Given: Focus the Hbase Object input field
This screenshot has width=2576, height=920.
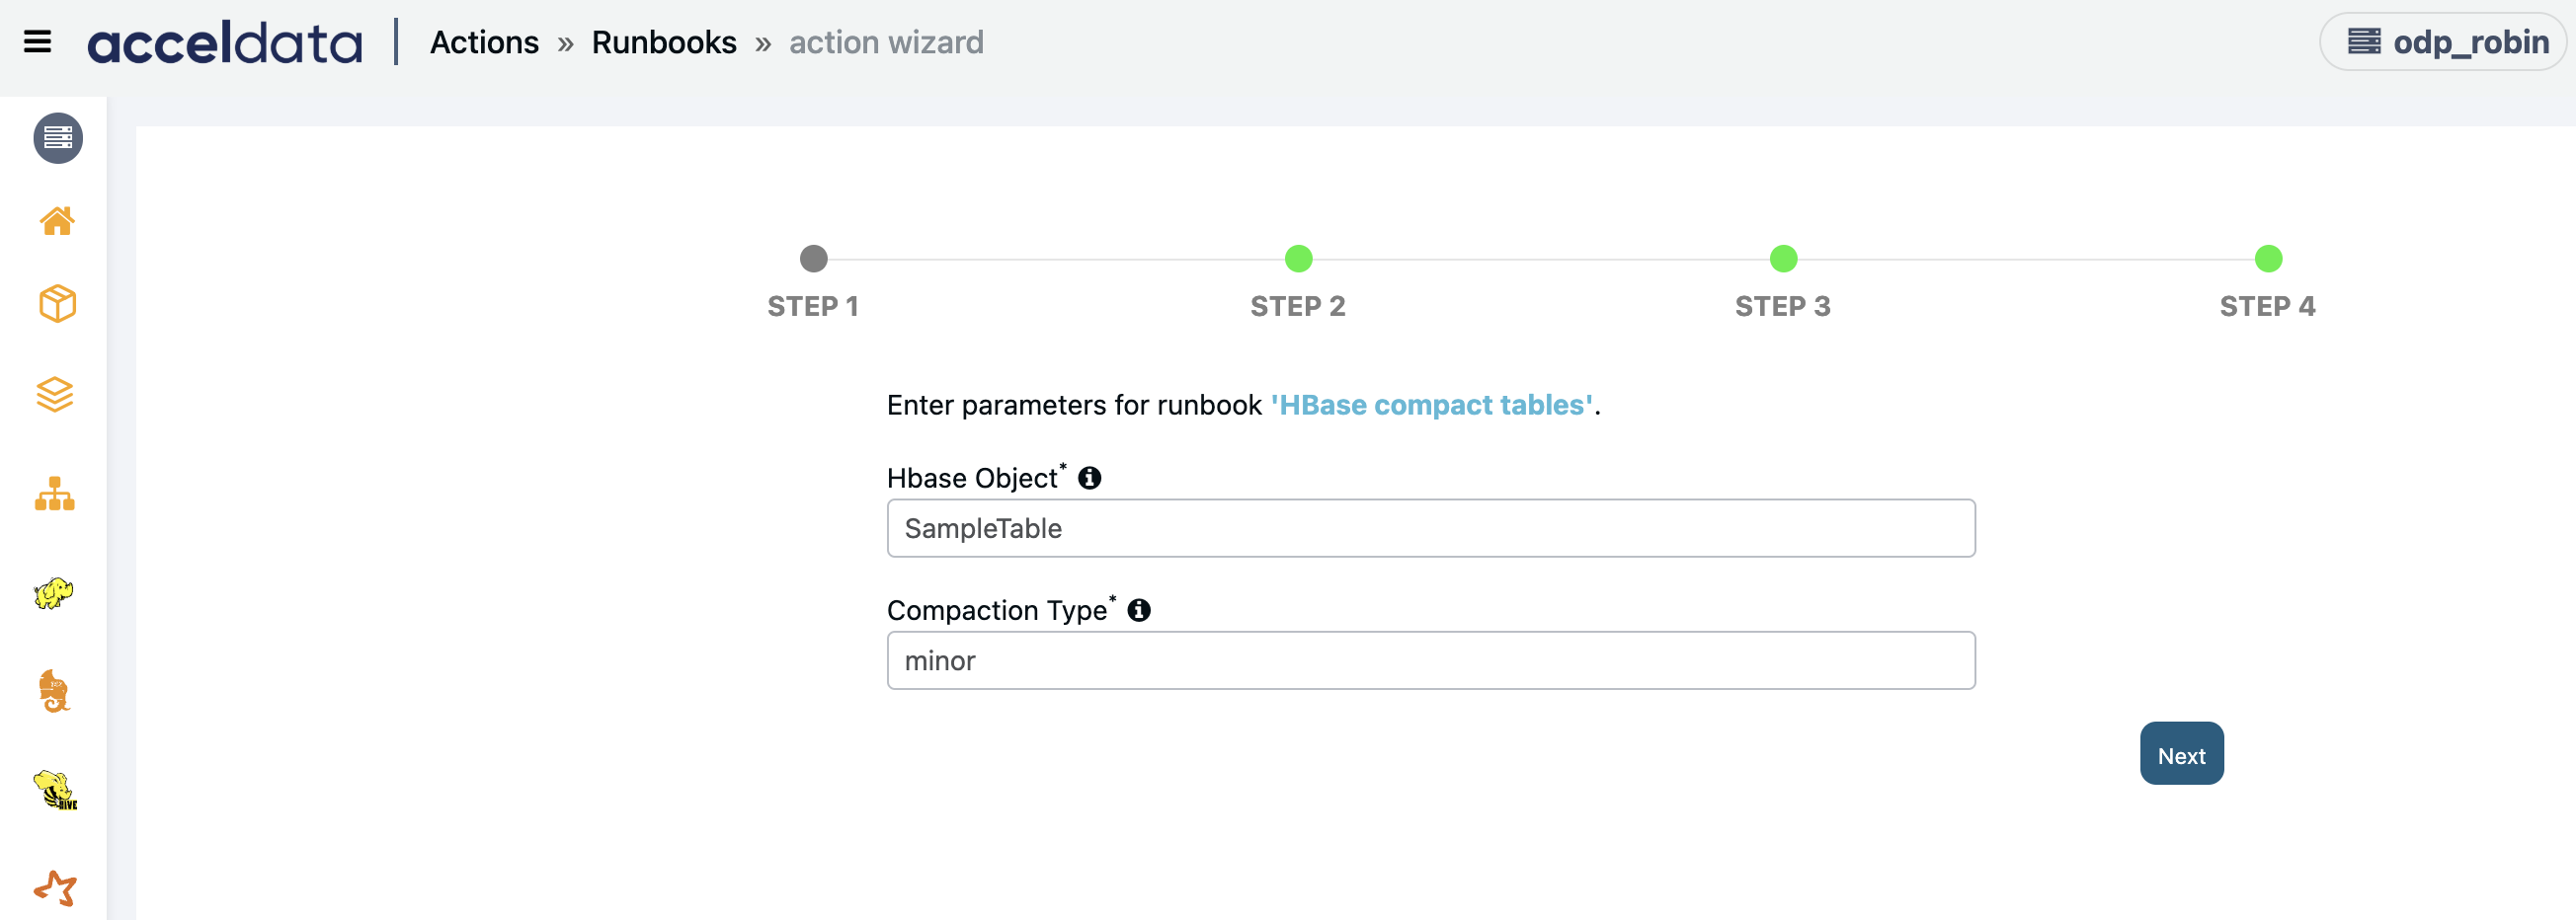Looking at the screenshot, I should point(1431,528).
